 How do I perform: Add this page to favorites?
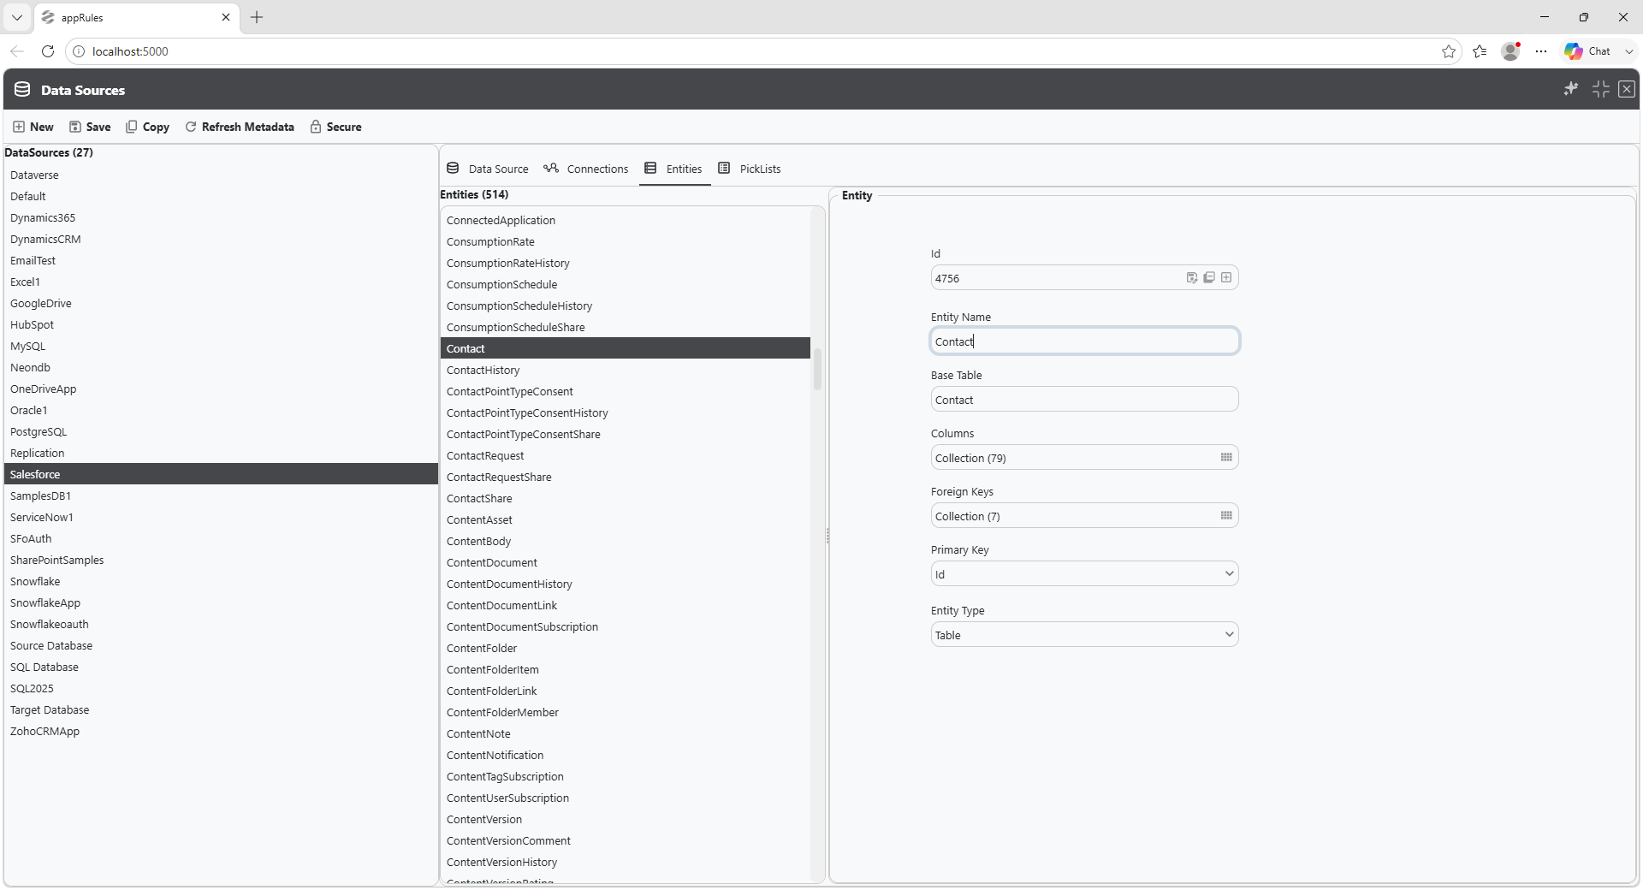tap(1449, 51)
